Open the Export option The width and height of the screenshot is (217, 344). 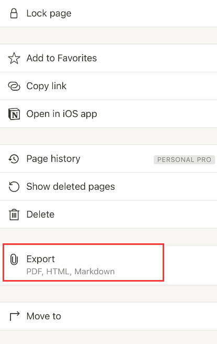pyautogui.click(x=109, y=265)
